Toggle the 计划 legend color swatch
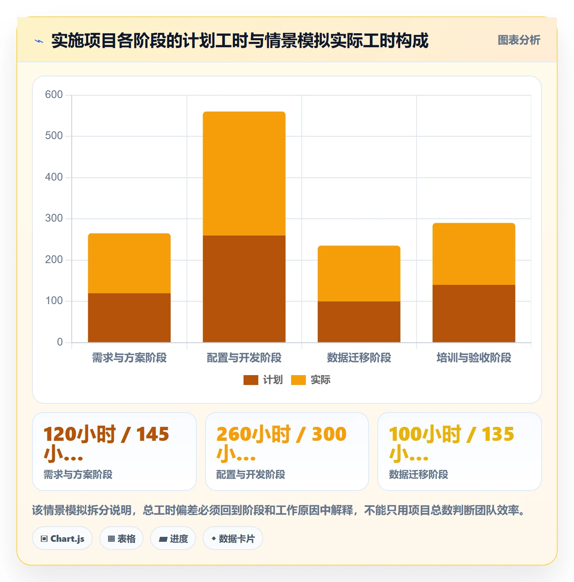The height and width of the screenshot is (582, 574). 251,380
